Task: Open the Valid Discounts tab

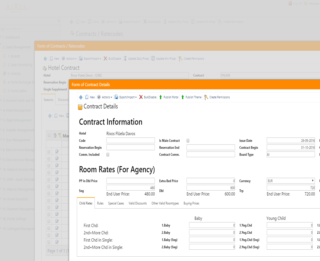Action: 138,203
